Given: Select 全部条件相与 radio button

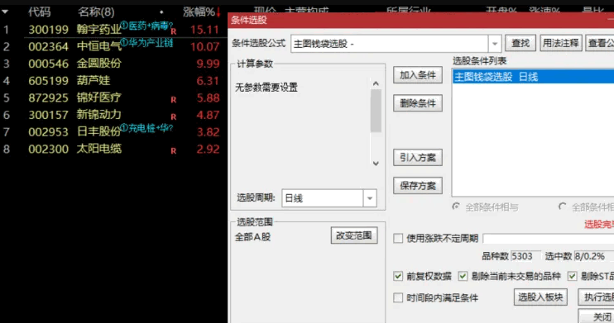Looking at the screenshot, I should 456,207.
